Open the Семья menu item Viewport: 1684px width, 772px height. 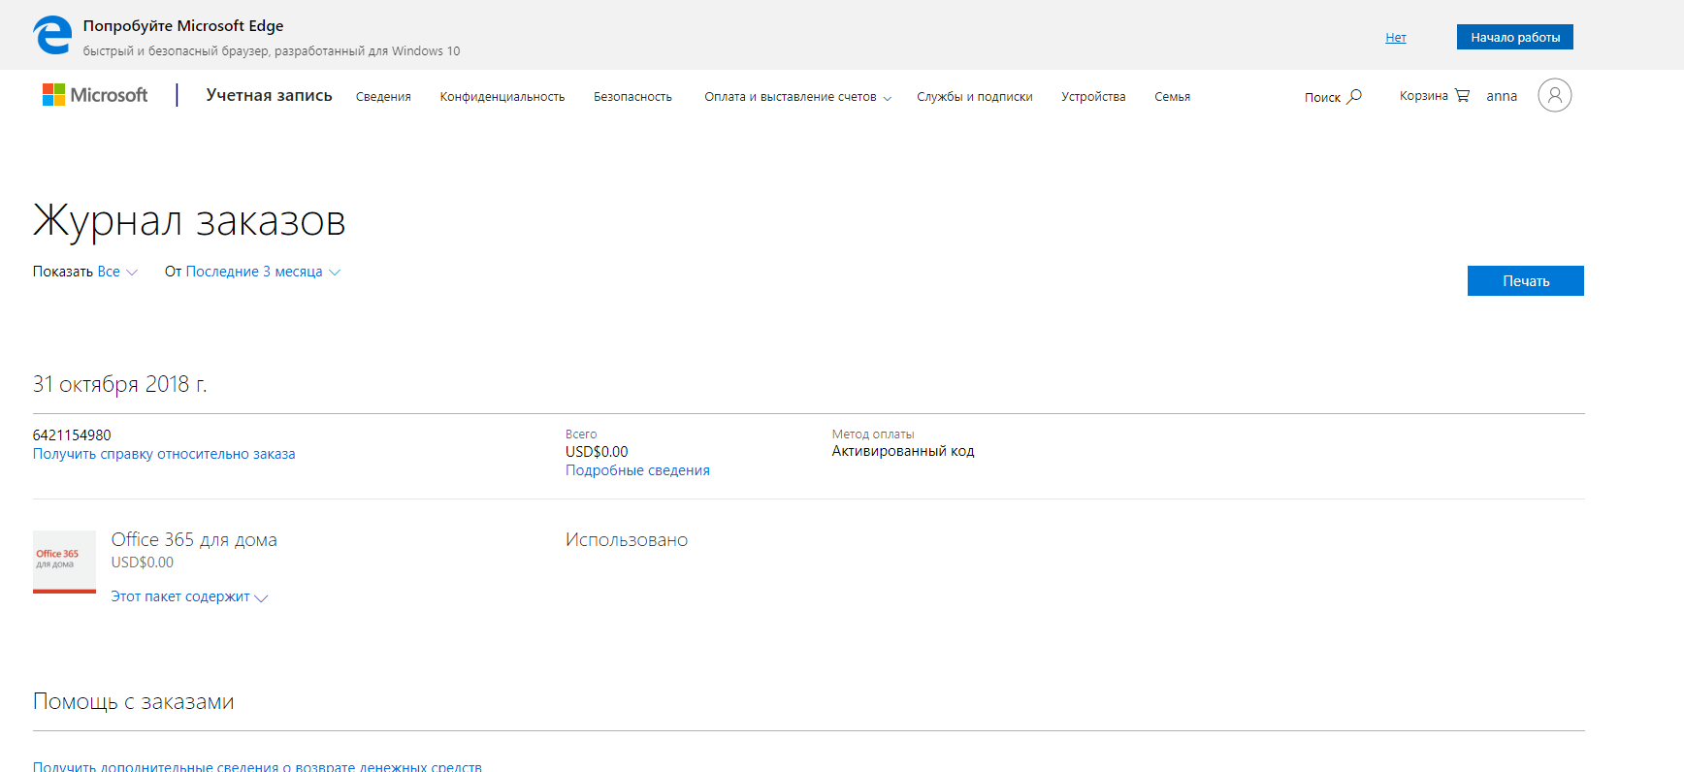point(1172,97)
